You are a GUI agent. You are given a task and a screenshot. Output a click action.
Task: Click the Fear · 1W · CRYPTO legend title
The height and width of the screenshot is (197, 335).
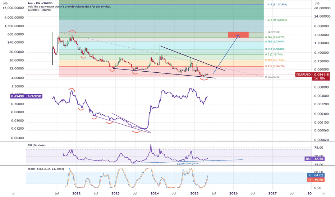[x=40, y=4]
